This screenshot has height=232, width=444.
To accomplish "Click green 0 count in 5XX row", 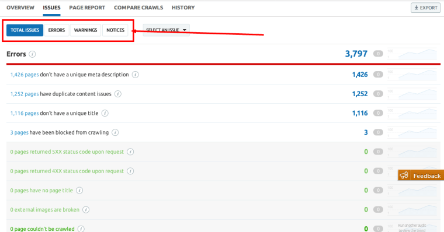I will pos(366,152).
